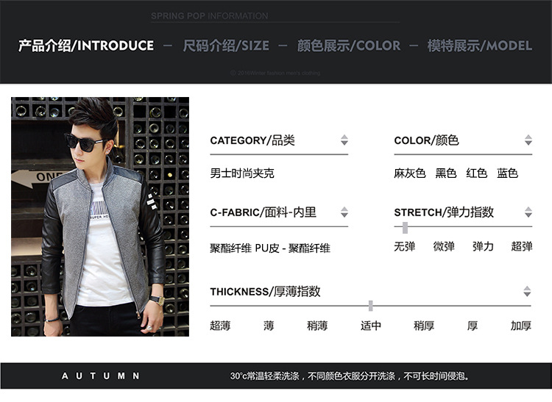This screenshot has width=552, height=402.
Task: Click the 加厚 thickness label
Action: [521, 326]
